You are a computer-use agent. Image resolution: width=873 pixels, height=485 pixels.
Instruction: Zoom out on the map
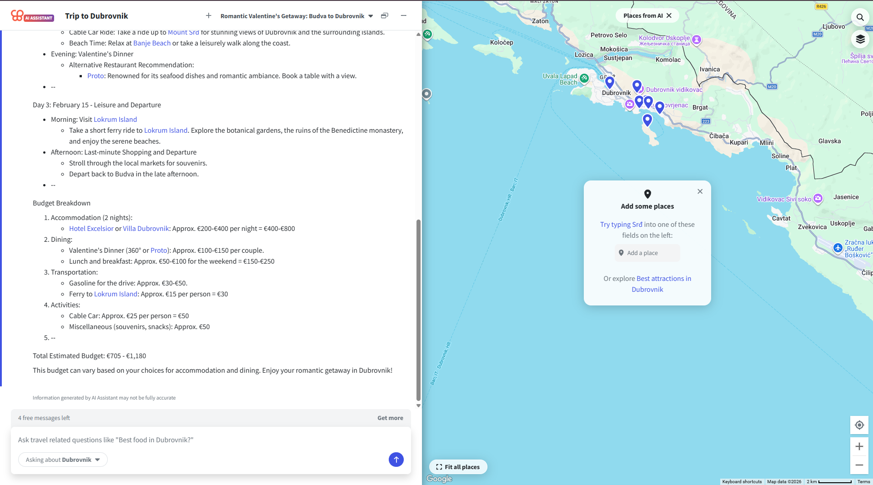(x=859, y=465)
